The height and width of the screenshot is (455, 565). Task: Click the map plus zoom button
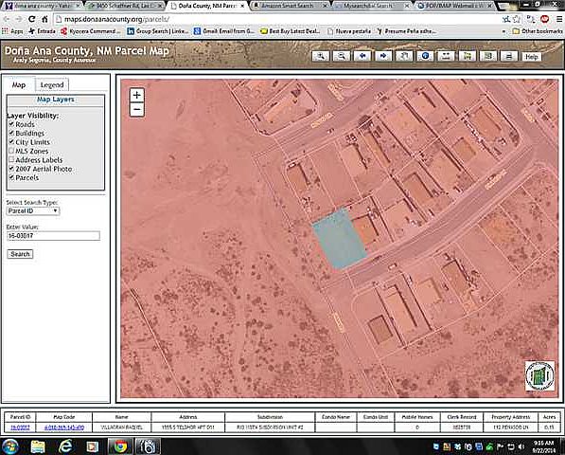click(x=136, y=95)
